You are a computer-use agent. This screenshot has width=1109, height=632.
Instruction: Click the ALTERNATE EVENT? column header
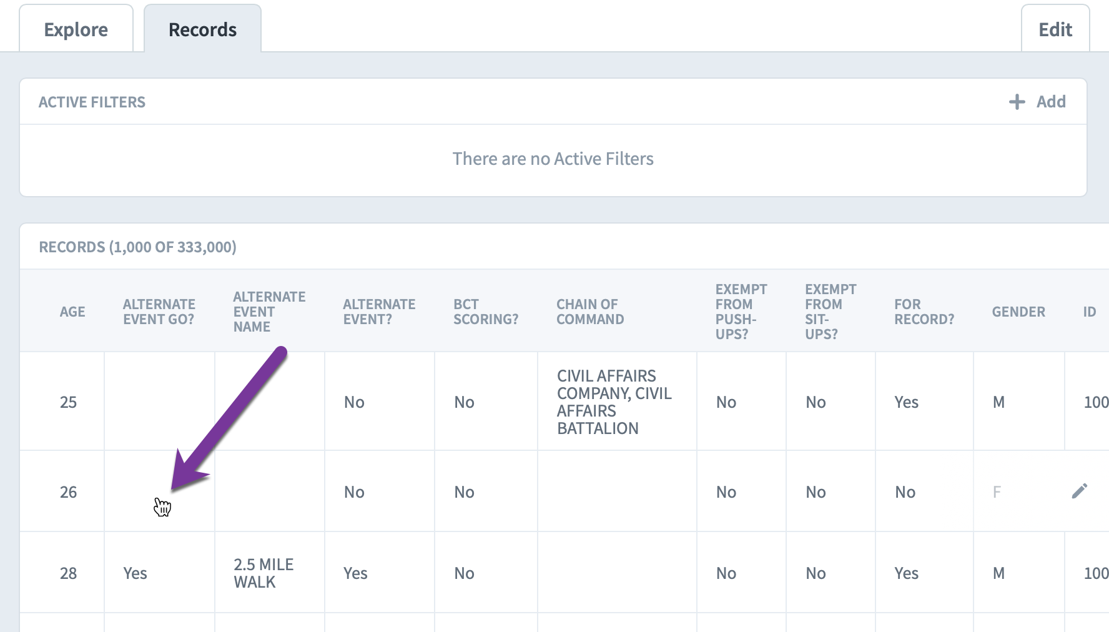coord(379,312)
